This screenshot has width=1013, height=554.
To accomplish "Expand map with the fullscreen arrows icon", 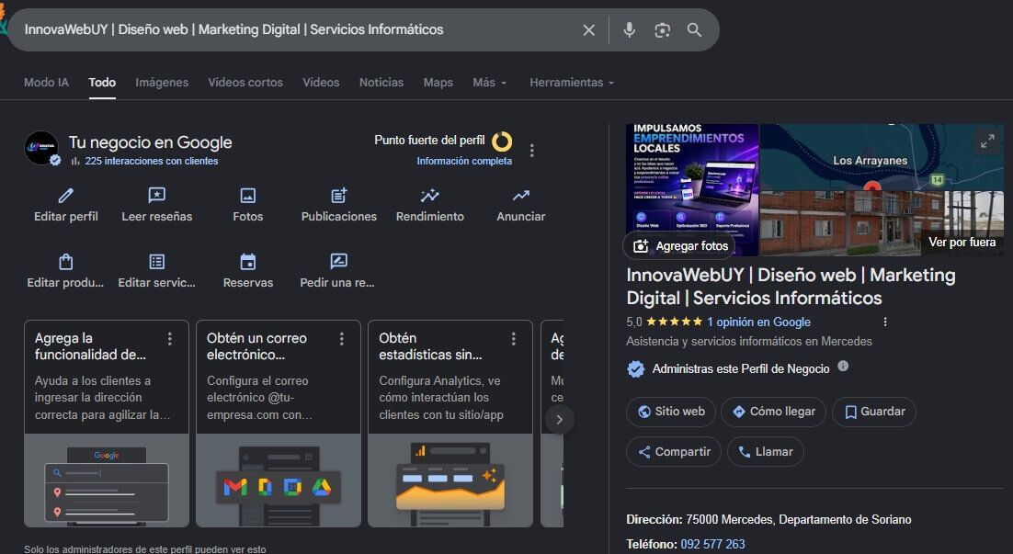I will 988,141.
